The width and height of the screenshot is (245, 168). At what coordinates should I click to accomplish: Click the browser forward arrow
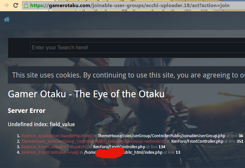(6, 6)
